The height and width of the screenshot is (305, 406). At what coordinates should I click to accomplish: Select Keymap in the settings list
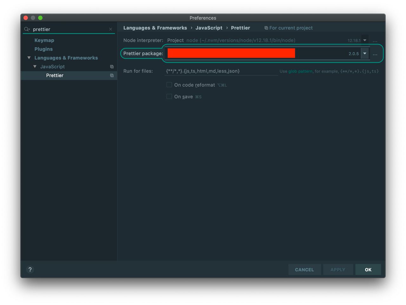(x=44, y=40)
